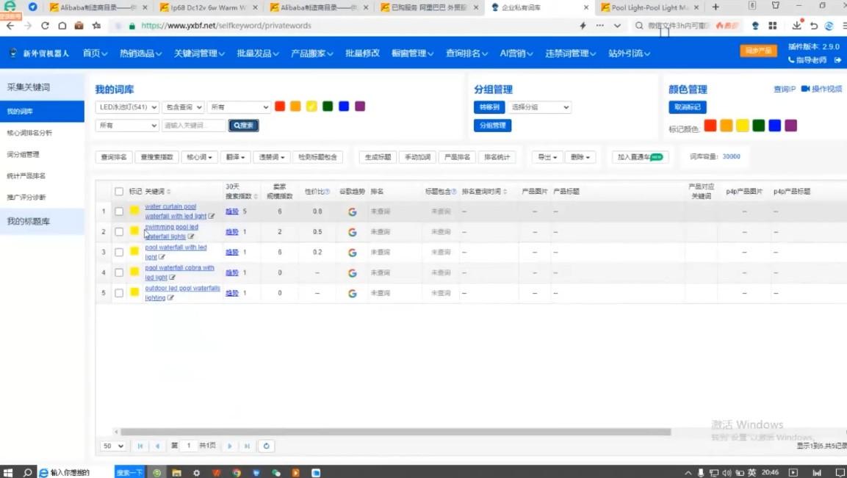Select 核心词排名分析 in left sidebar
Screen dimensions: 847x478
click(x=29, y=133)
